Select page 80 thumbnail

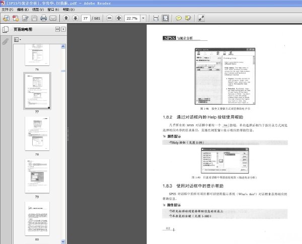37,218
